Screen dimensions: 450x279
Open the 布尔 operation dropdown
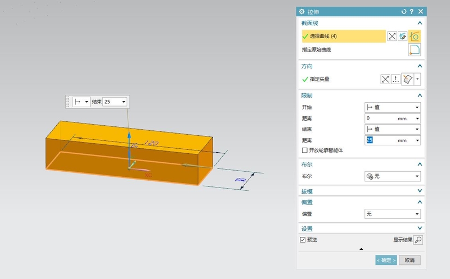point(393,176)
